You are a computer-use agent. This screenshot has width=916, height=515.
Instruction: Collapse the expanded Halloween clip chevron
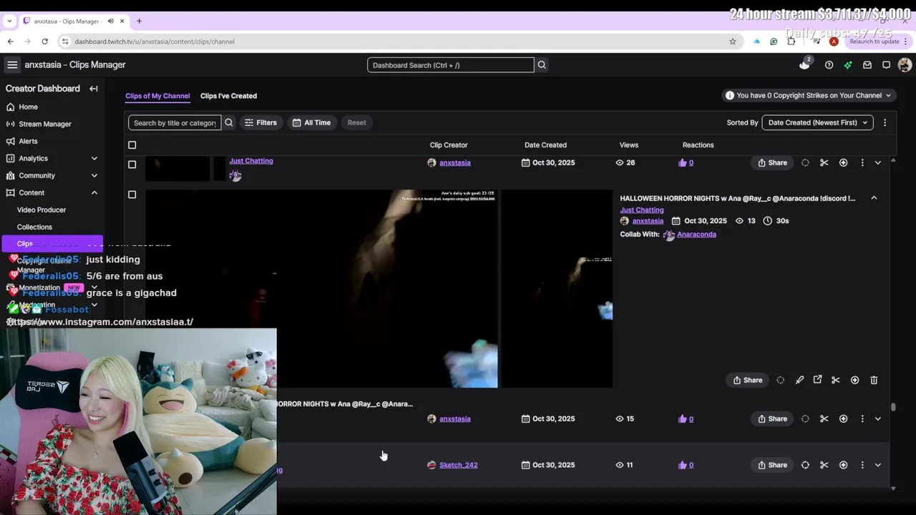tap(874, 198)
